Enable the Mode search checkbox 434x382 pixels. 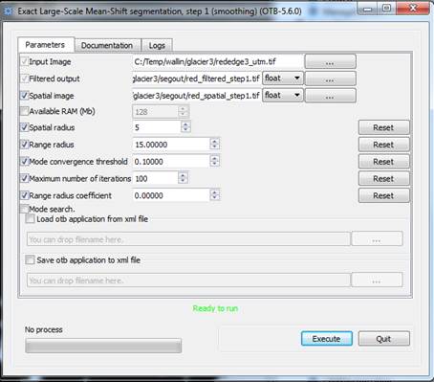25,209
